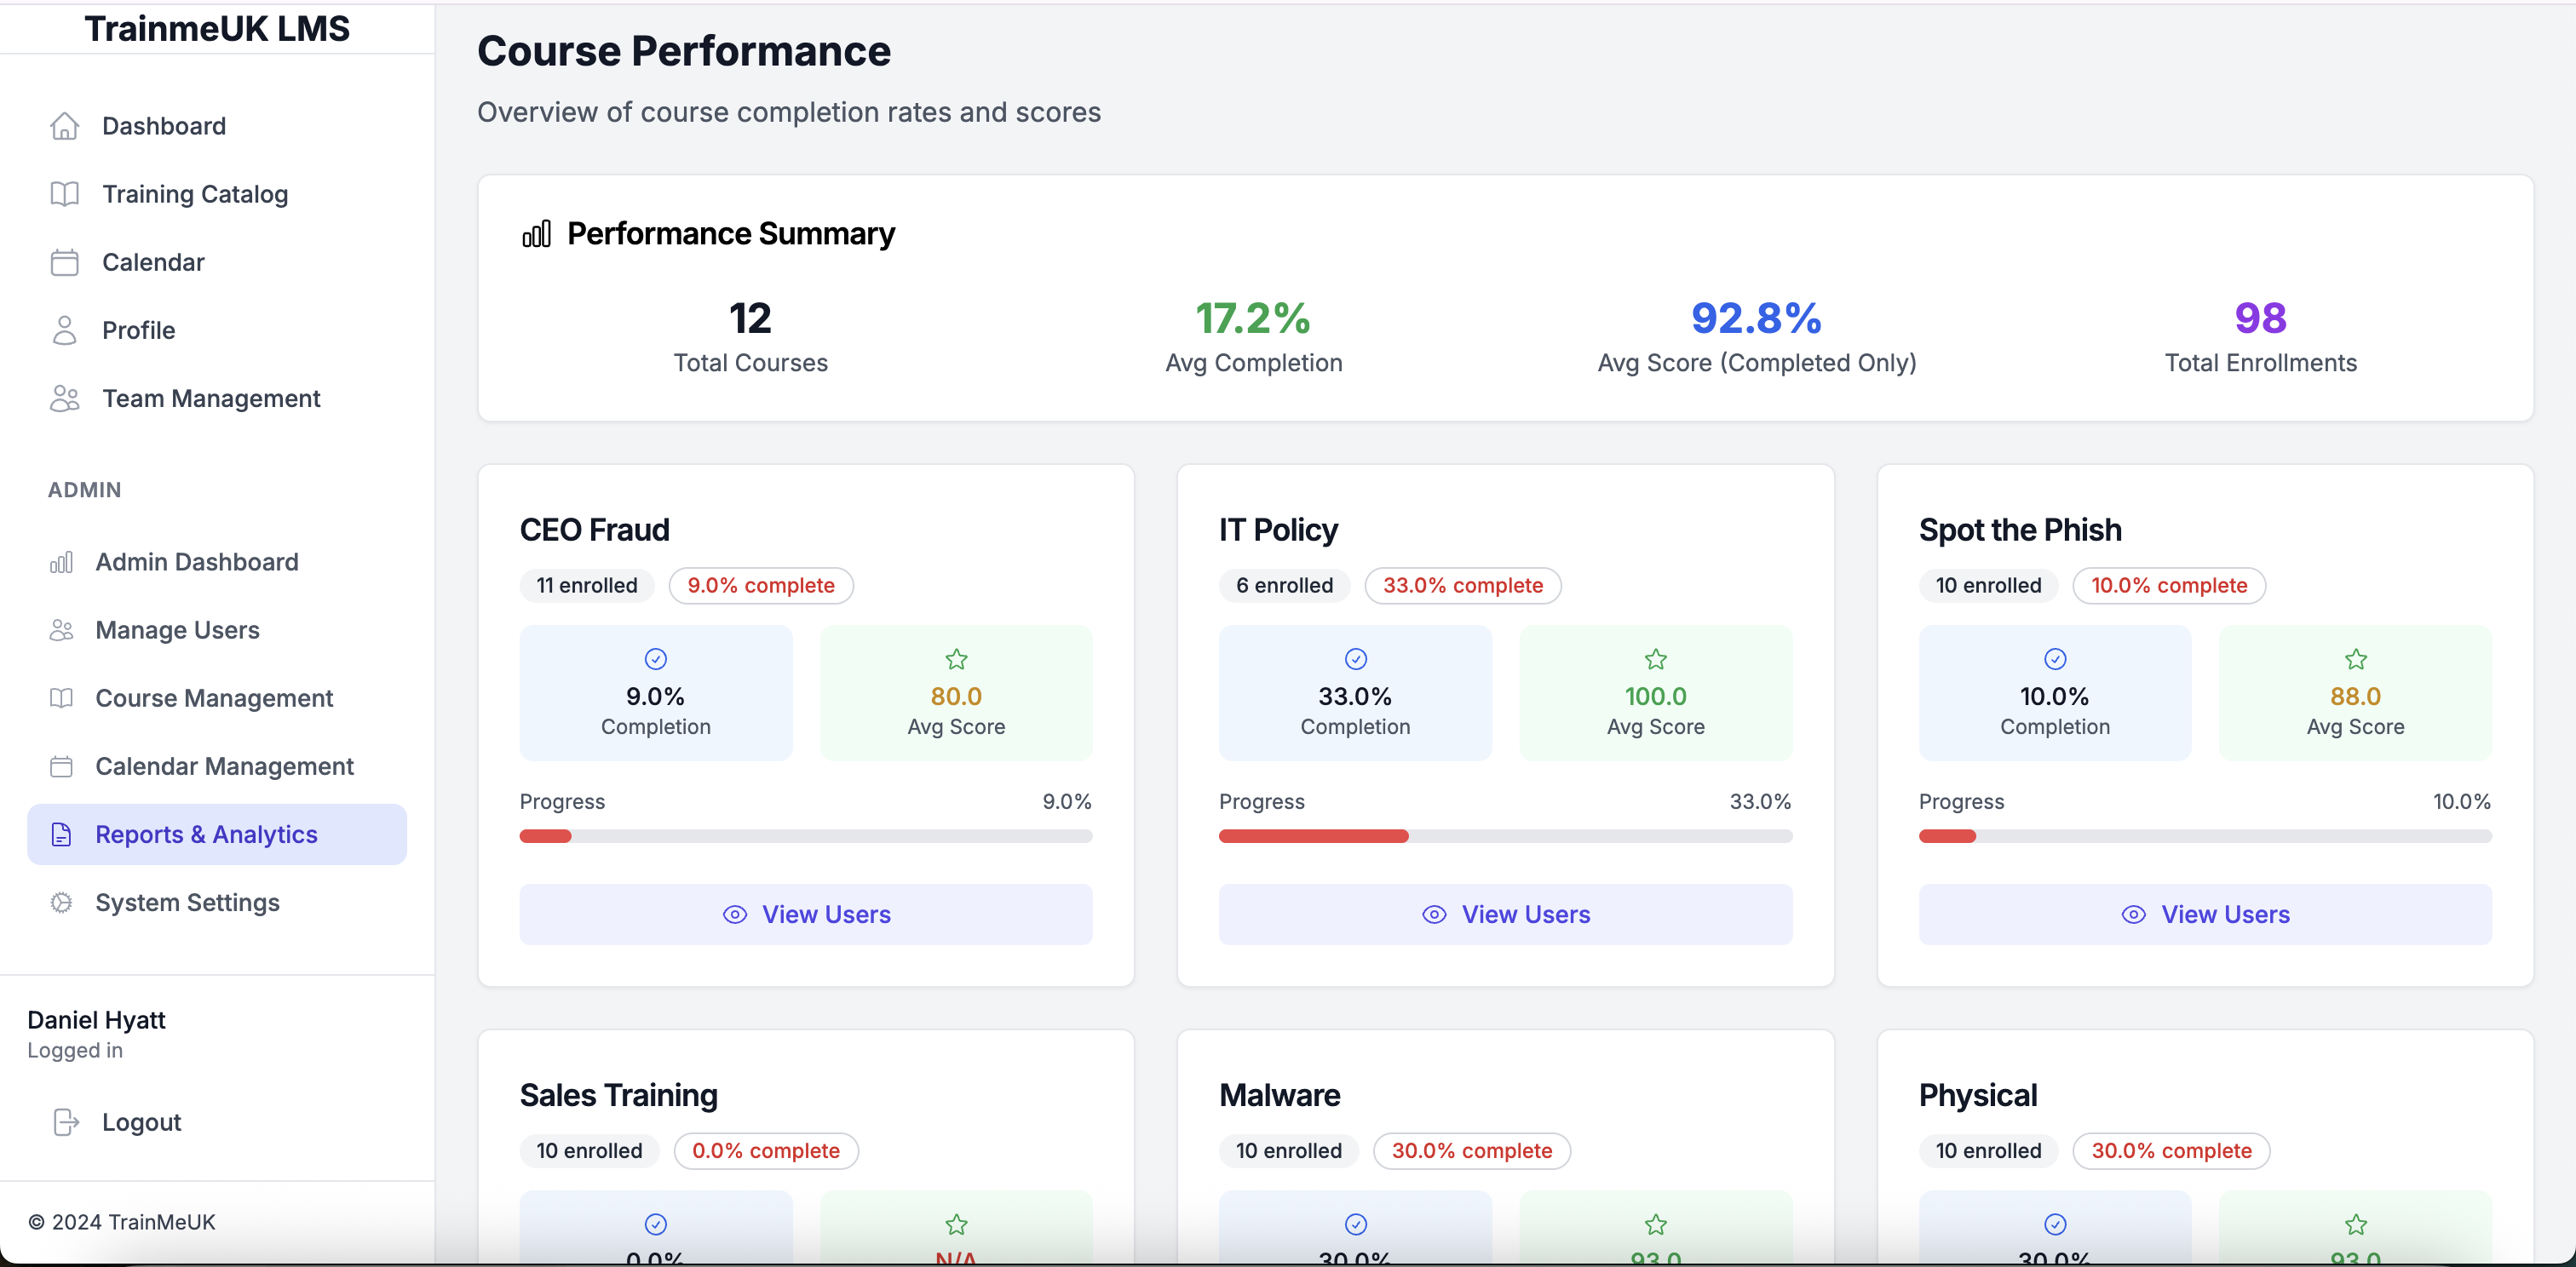Click eye icon in CEO Fraud View Users
2576x1267 pixels.
coord(735,914)
